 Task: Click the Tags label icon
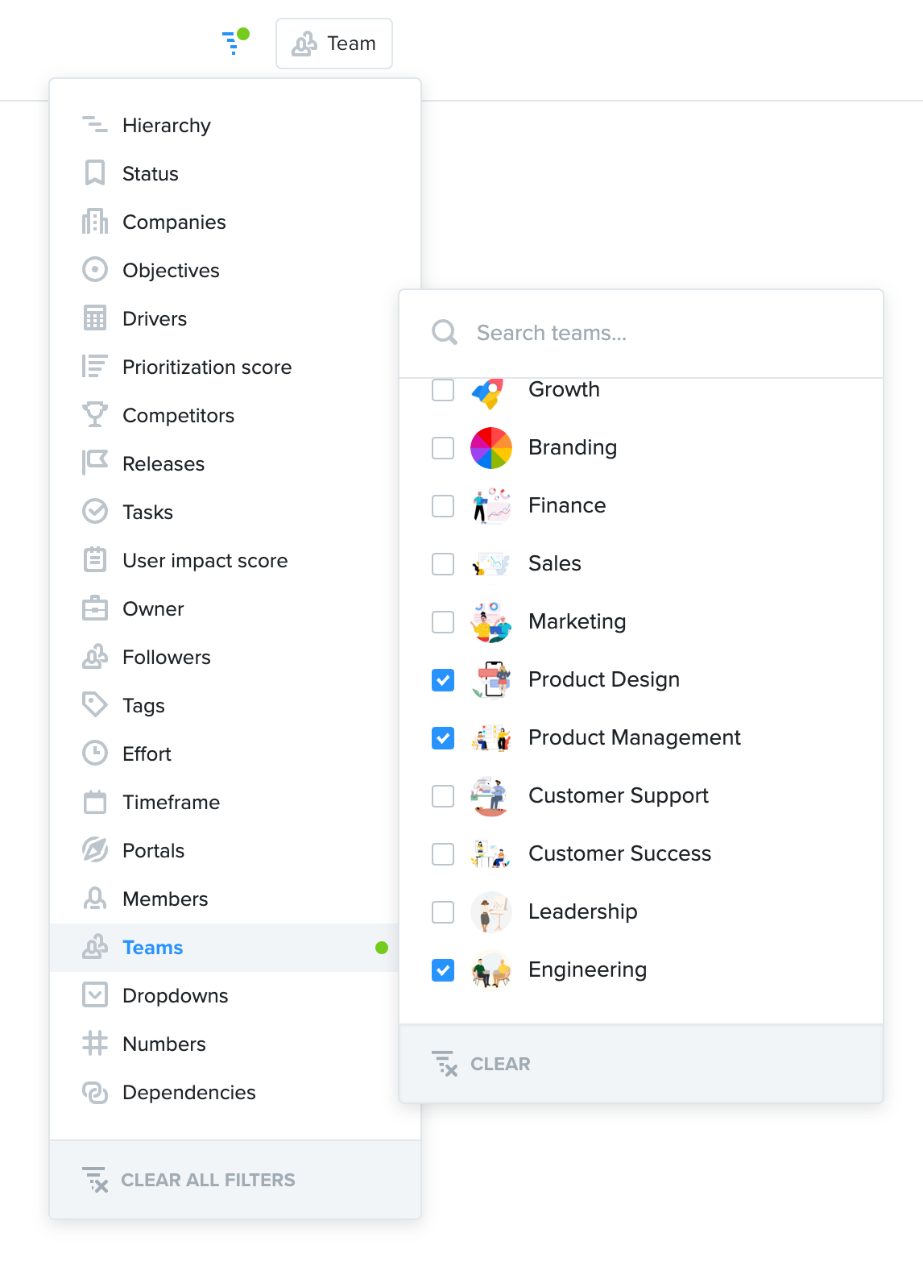95,705
